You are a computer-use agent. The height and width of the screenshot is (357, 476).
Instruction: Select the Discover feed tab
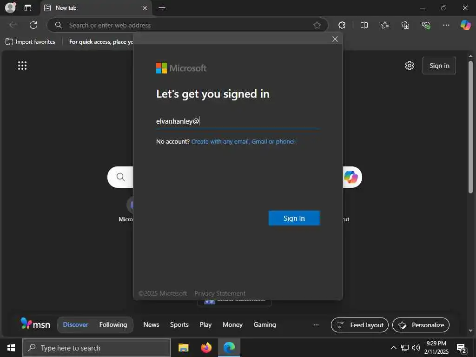(x=76, y=324)
